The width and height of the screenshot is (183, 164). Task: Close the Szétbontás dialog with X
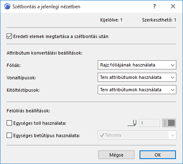[173, 6]
